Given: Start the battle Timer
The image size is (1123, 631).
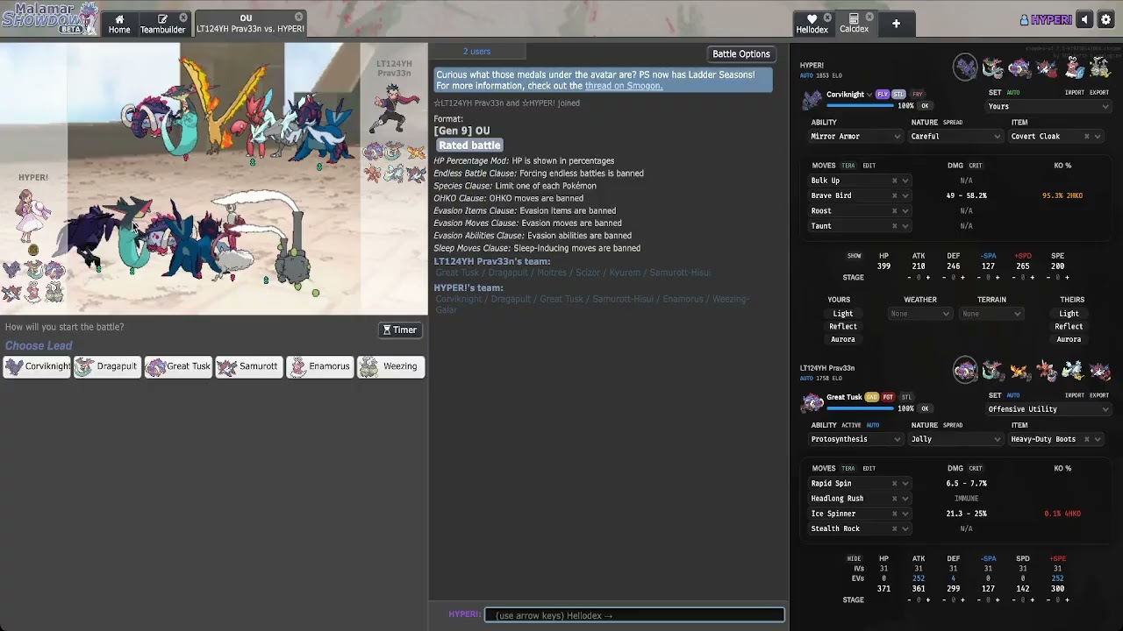Looking at the screenshot, I should coord(400,330).
